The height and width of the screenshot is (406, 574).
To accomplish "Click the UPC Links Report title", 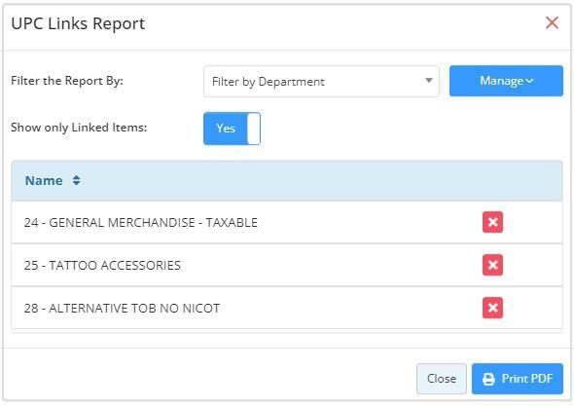I will coord(78,23).
